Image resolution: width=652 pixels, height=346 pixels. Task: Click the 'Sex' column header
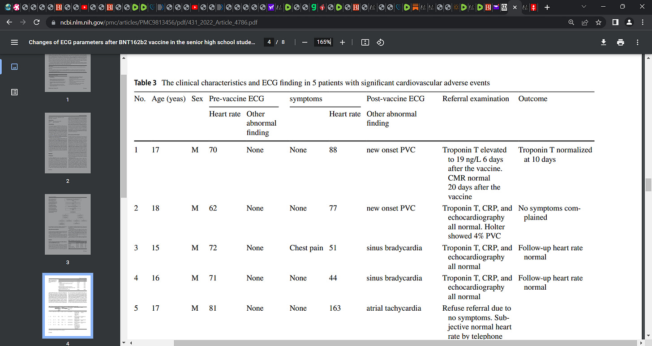(x=197, y=99)
